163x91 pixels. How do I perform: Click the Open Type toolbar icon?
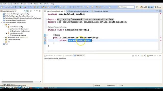43,7
